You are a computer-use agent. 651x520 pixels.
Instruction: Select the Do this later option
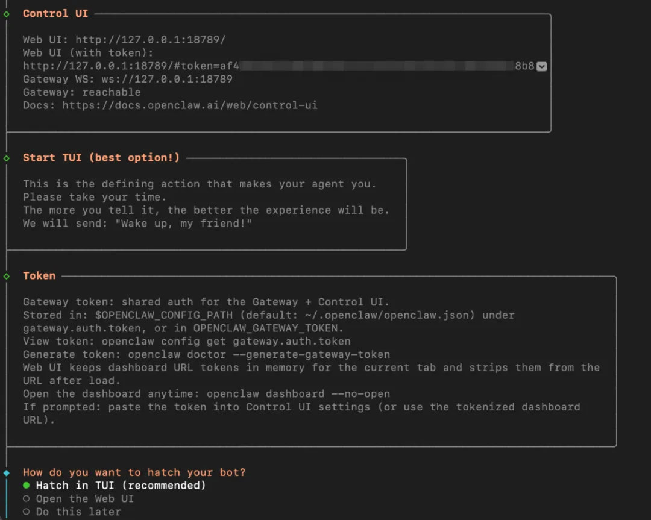click(78, 512)
